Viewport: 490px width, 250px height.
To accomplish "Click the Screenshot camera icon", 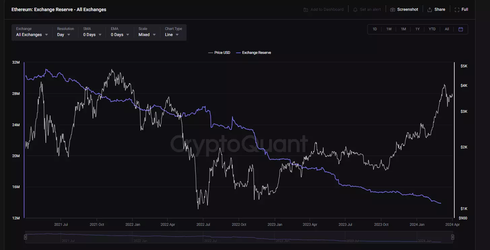I will tap(392, 10).
